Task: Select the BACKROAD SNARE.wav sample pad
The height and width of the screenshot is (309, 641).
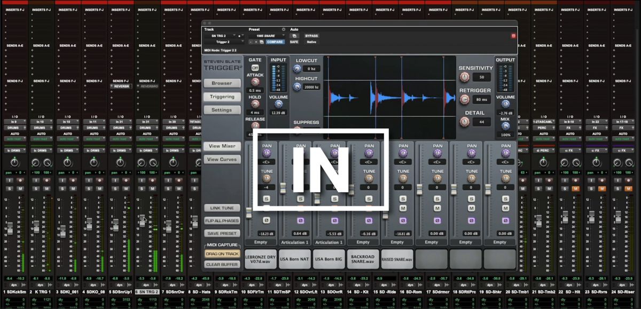Action: 363,259
